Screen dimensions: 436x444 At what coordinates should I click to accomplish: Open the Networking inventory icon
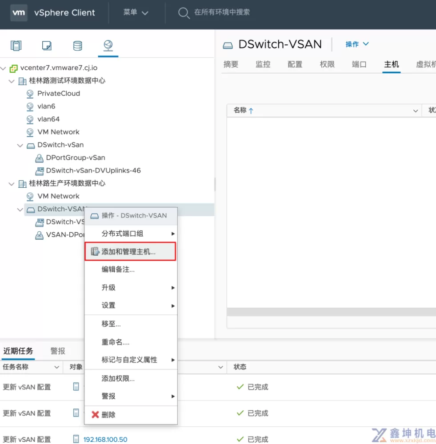(108, 45)
